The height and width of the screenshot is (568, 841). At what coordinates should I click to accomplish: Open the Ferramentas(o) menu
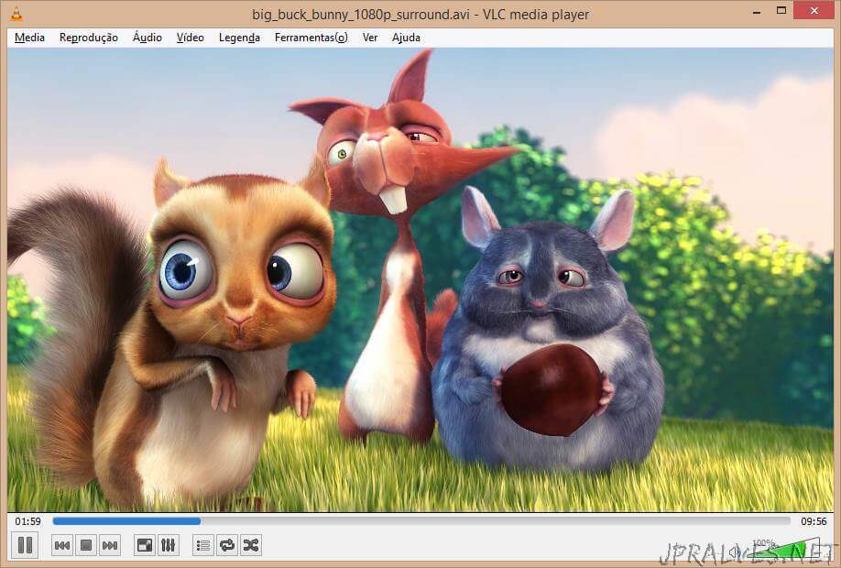click(x=311, y=38)
